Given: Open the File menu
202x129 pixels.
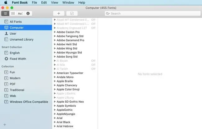Looking at the screenshot, I should click(x=34, y=2).
